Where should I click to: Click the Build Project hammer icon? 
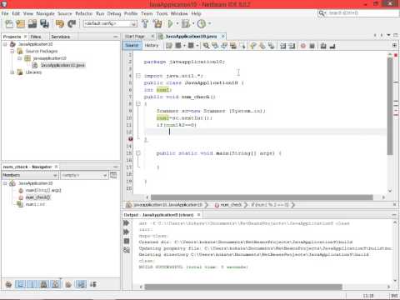145,24
